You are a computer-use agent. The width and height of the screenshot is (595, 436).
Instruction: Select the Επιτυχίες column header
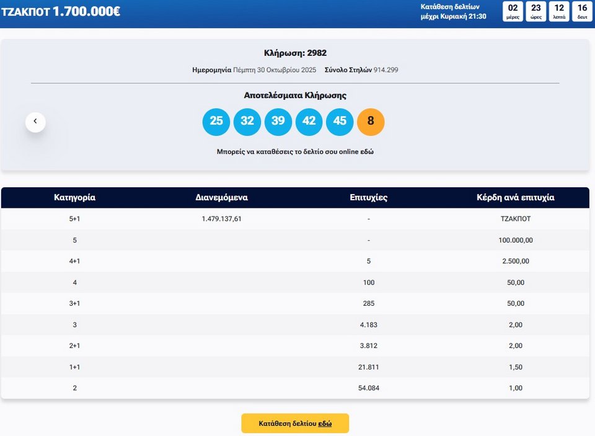[x=368, y=198]
